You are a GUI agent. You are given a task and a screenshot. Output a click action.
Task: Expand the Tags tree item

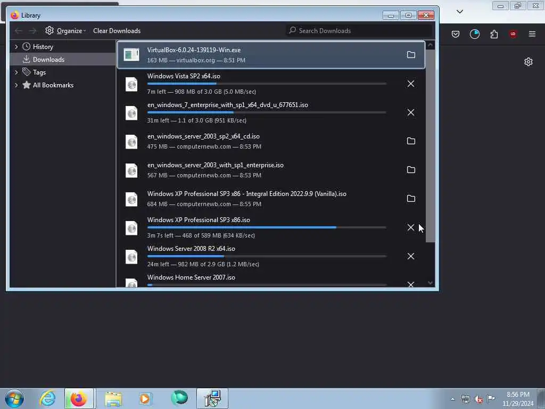[16, 72]
